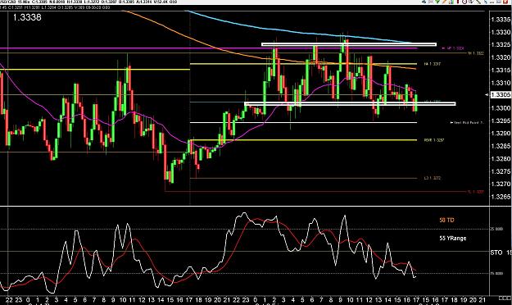Click the colored bars chart icon

click(x=451, y=2)
